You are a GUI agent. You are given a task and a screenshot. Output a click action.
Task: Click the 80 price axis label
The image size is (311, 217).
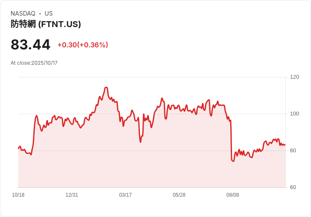293,151
